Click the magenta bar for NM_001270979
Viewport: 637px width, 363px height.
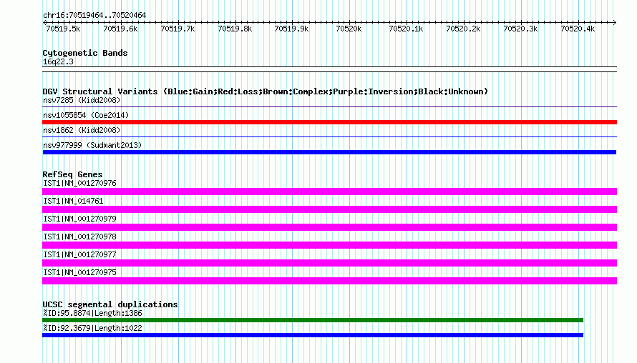click(329, 227)
